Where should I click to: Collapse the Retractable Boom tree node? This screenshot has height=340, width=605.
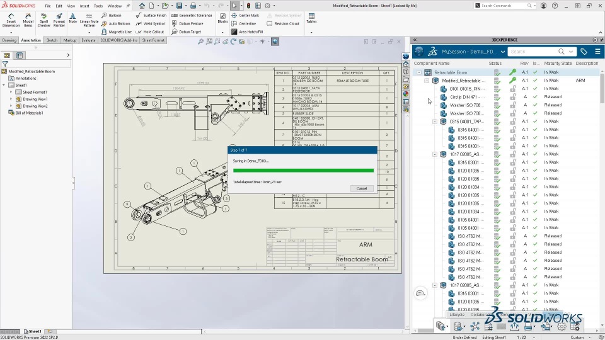[x=419, y=72]
